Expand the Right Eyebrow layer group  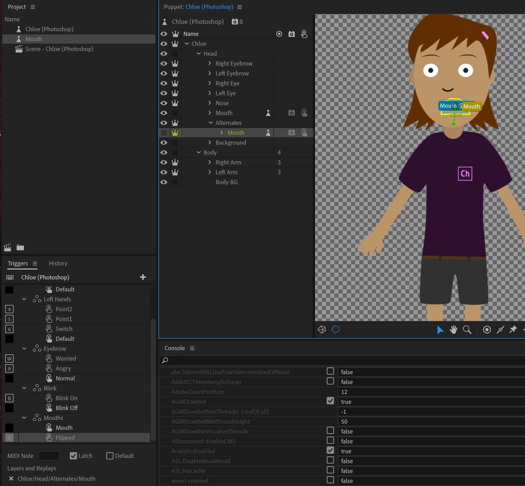click(x=210, y=63)
